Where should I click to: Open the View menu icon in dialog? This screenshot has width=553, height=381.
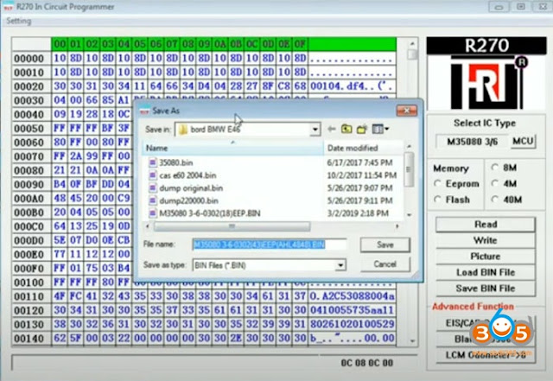click(x=380, y=129)
